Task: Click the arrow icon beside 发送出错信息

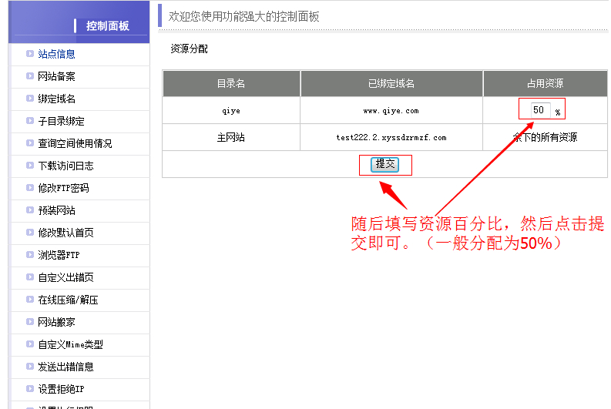Action: 30,366
